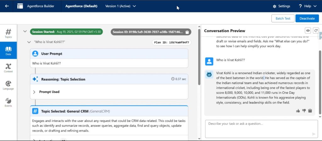Viewport: 322px width, 141px height.
Task: Open the Context sidebar tab
Action: [x=8, y=68]
